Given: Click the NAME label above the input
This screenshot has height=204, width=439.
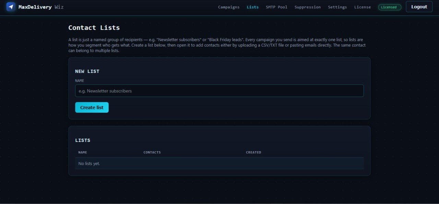Looking at the screenshot, I should coord(80,81).
